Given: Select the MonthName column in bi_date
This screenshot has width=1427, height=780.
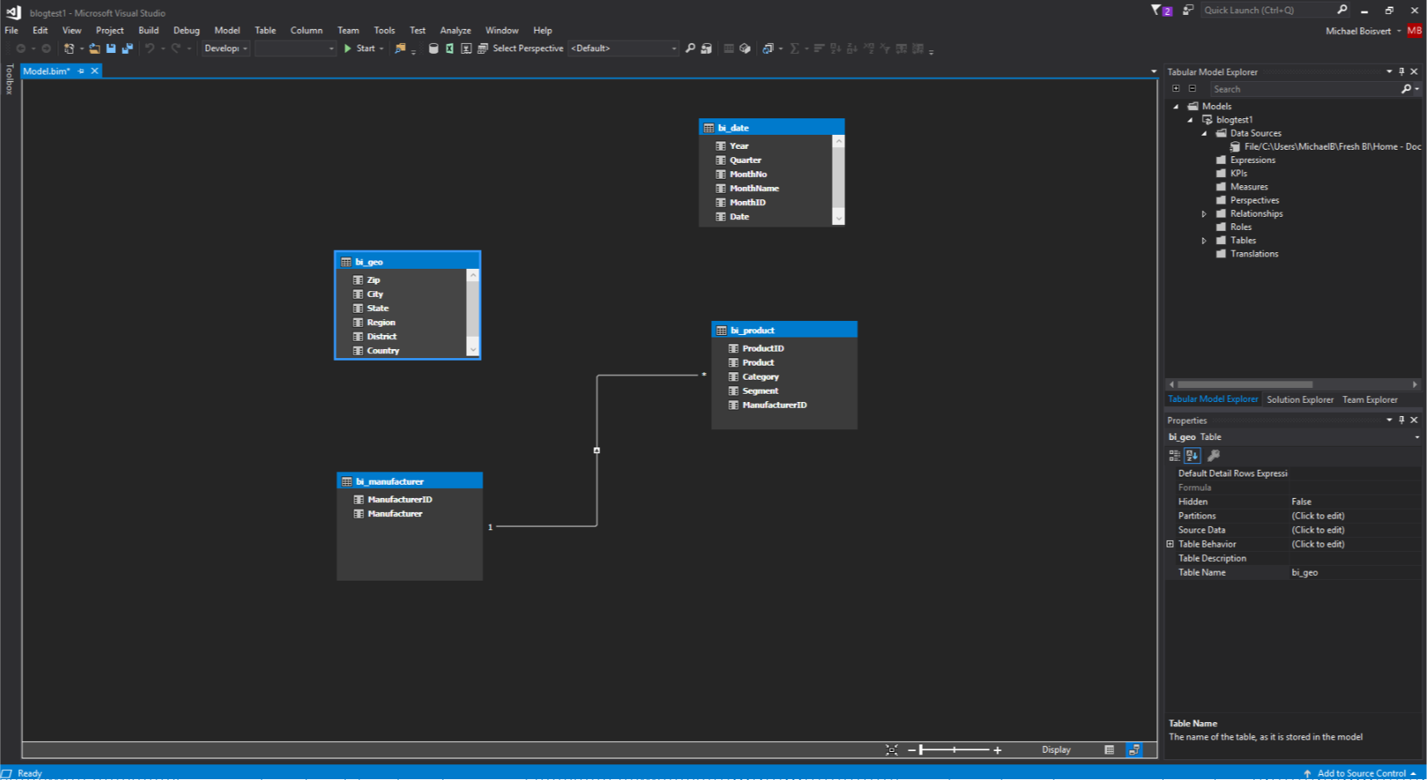Looking at the screenshot, I should tap(754, 189).
